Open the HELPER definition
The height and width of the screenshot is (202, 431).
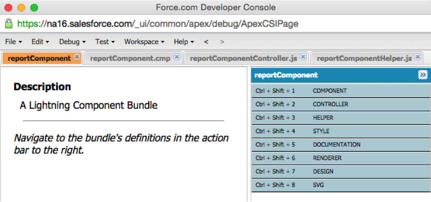[x=341, y=118]
